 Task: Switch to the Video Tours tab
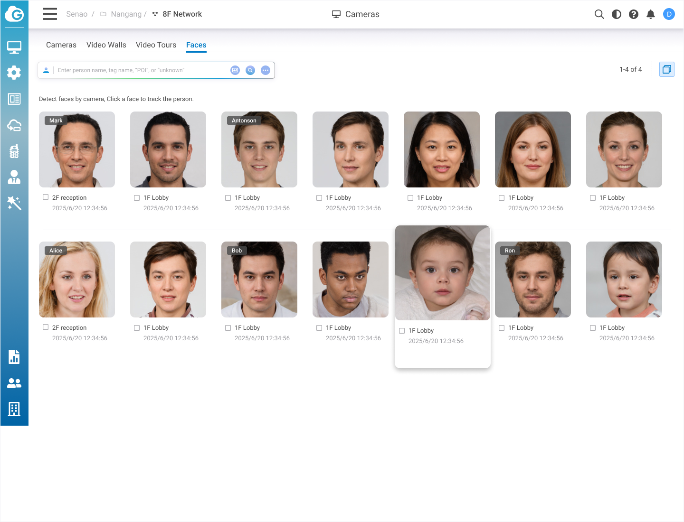pyautogui.click(x=156, y=45)
